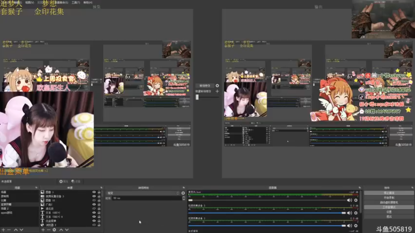Add a new source with the plus icon
415x233 pixels.
pyautogui.click(x=43, y=230)
